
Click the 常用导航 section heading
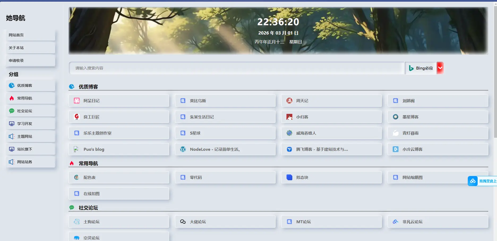[88, 163]
